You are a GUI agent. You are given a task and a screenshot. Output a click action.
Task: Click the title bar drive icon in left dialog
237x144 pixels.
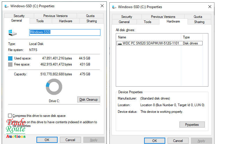[x=6, y=6]
